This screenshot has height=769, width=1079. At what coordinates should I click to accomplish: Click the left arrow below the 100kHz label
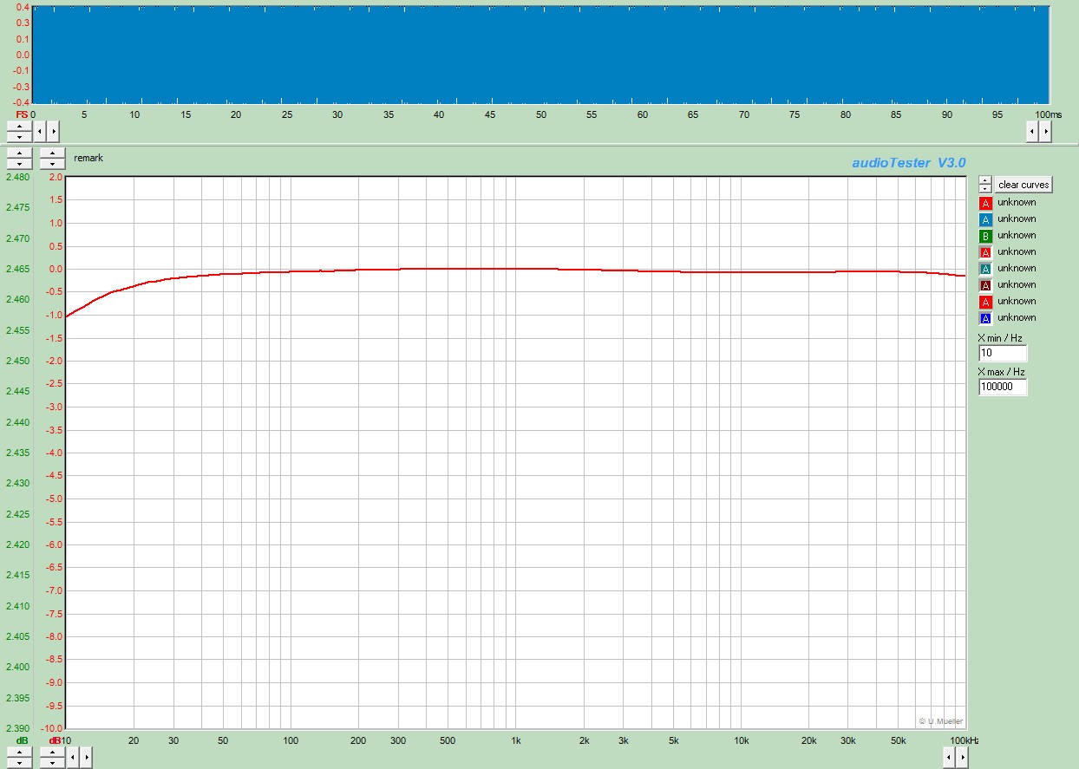950,758
